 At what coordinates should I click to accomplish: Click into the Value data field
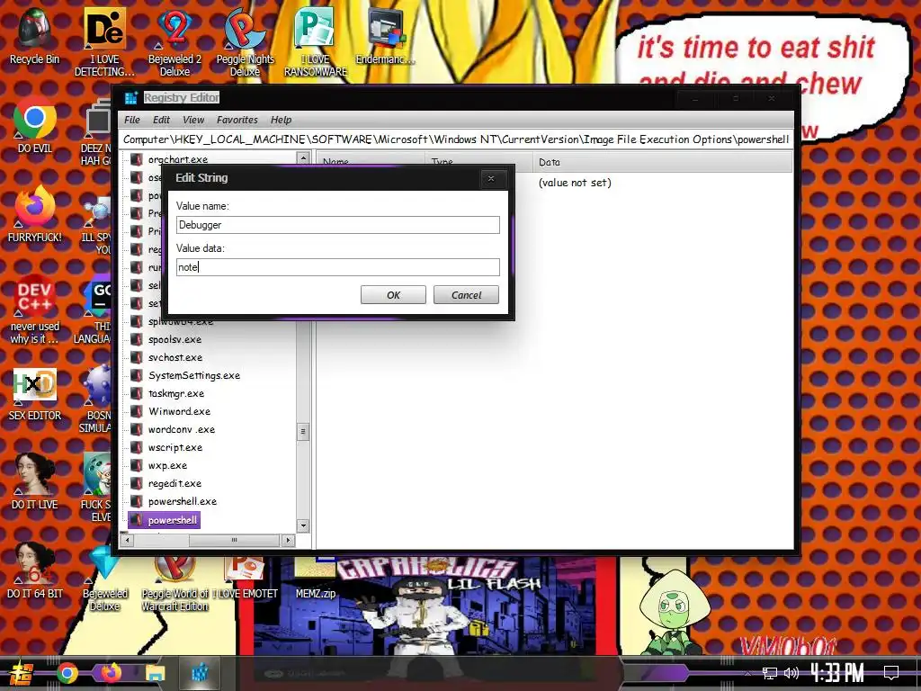coord(338,267)
